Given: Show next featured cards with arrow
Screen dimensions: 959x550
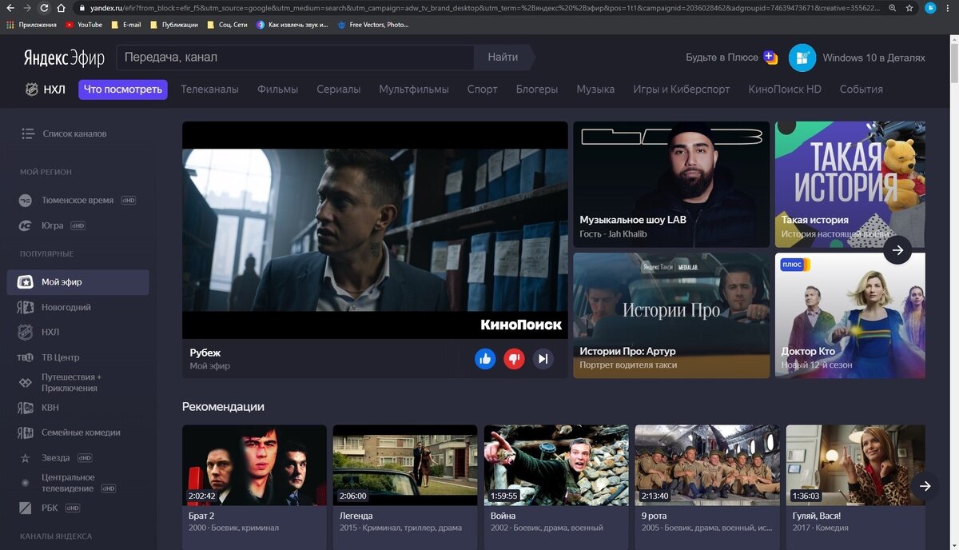Looking at the screenshot, I should (897, 250).
